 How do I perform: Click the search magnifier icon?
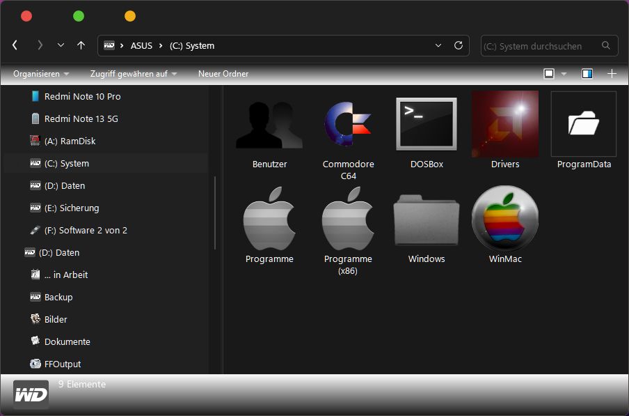(606, 45)
